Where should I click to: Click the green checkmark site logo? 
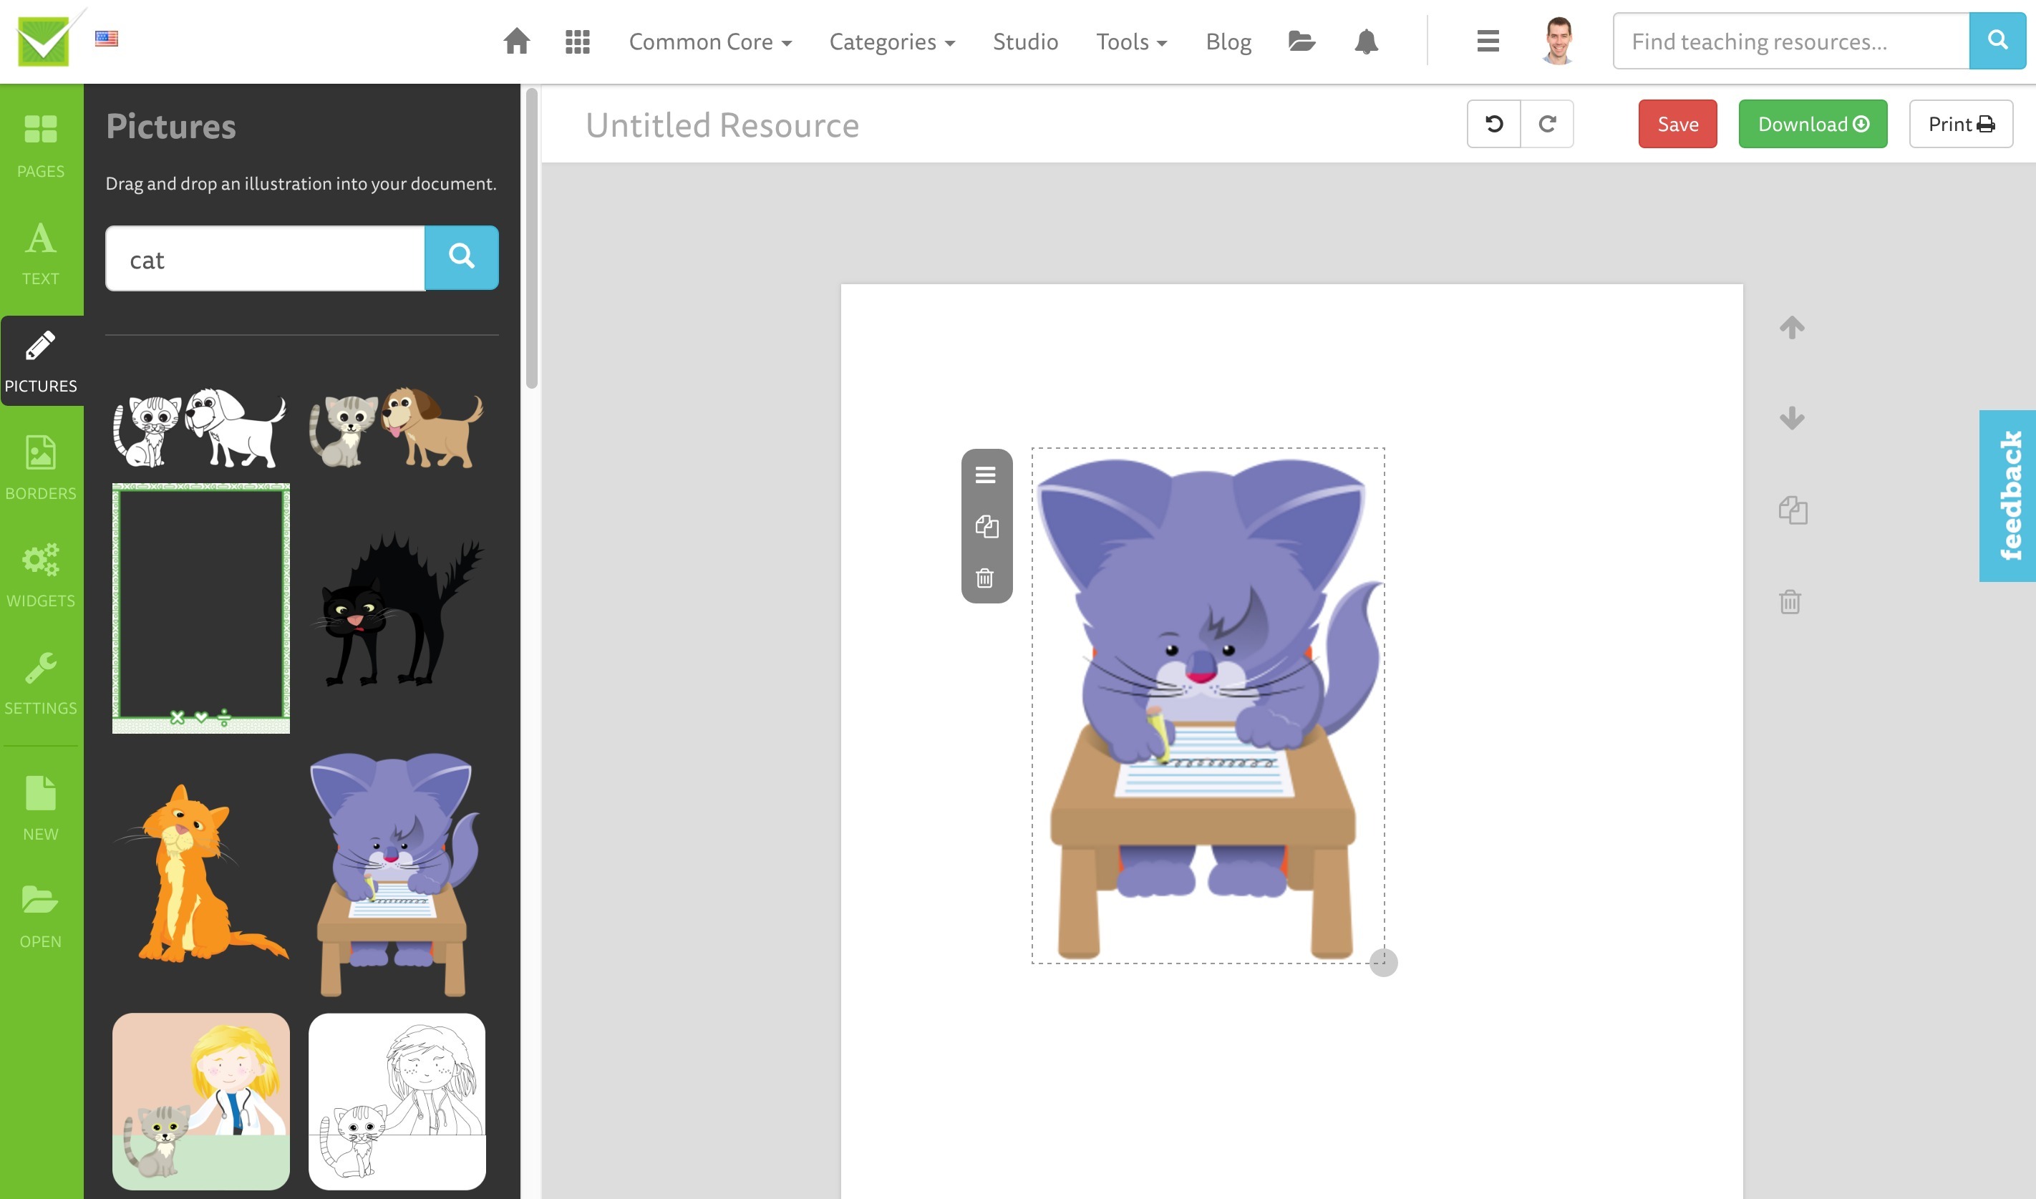click(x=48, y=39)
